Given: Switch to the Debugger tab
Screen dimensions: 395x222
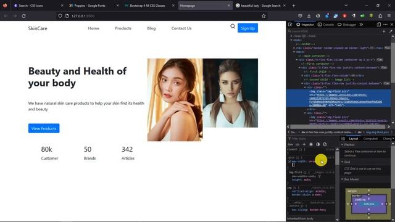Looking at the screenshot, I should 347,25.
